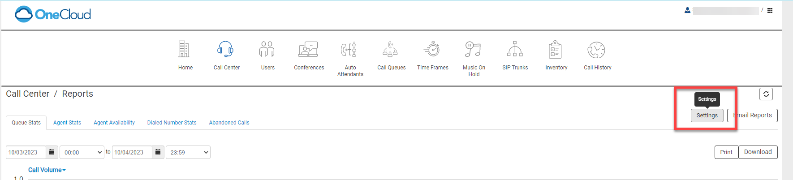Open the Call Queues icon
The height and width of the screenshot is (180, 793).
tap(390, 49)
